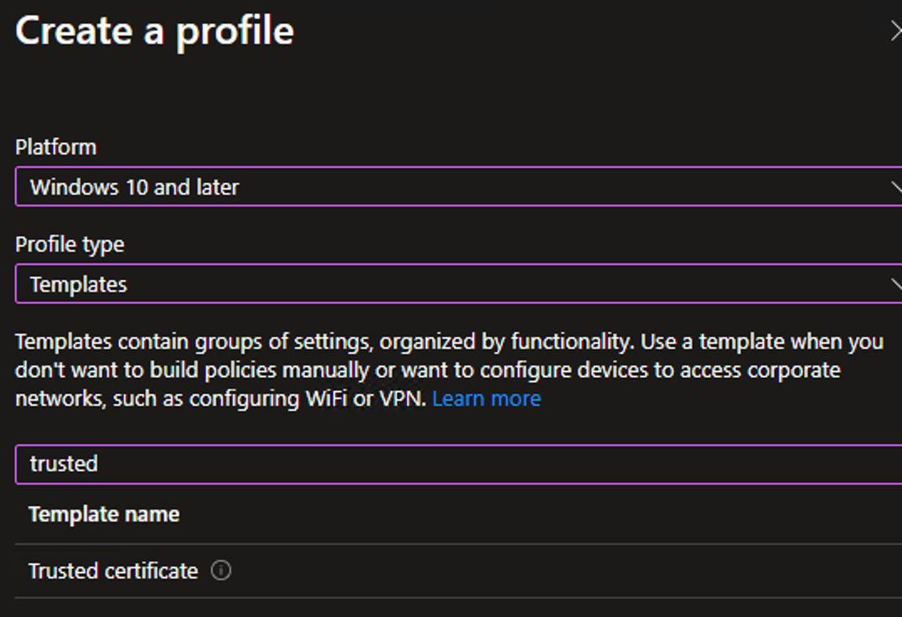Viewport: 902px width, 617px height.
Task: Click the Create a profile heading
Action: [x=155, y=30]
